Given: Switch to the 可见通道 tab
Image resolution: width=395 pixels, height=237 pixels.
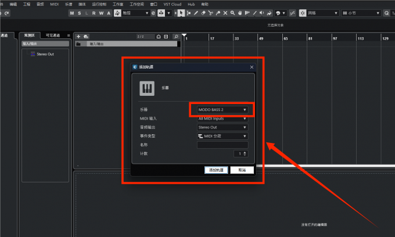Looking at the screenshot, I should pos(53,35).
